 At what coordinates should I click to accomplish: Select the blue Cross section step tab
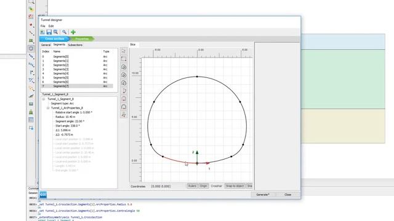click(55, 39)
